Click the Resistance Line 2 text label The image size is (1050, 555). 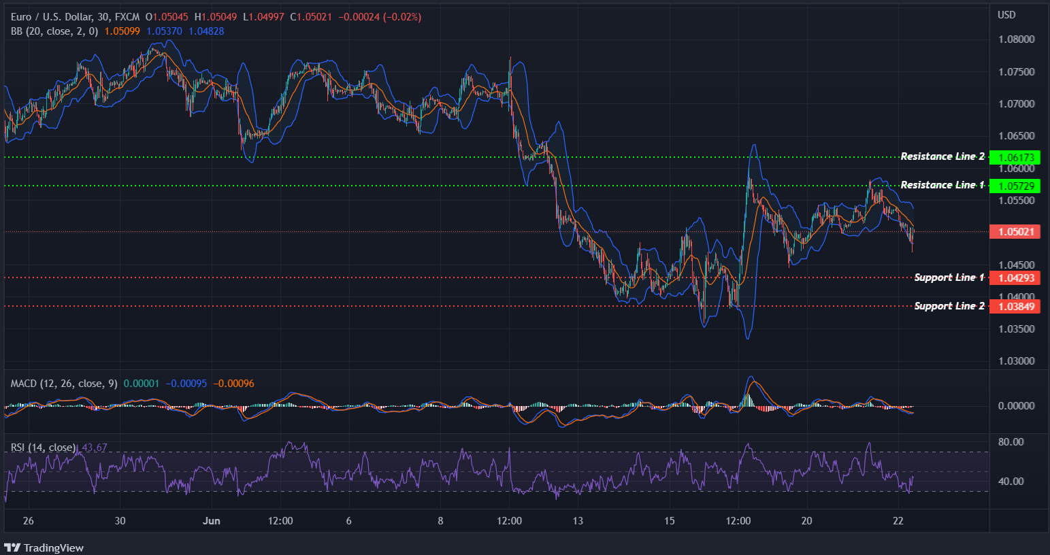(942, 156)
